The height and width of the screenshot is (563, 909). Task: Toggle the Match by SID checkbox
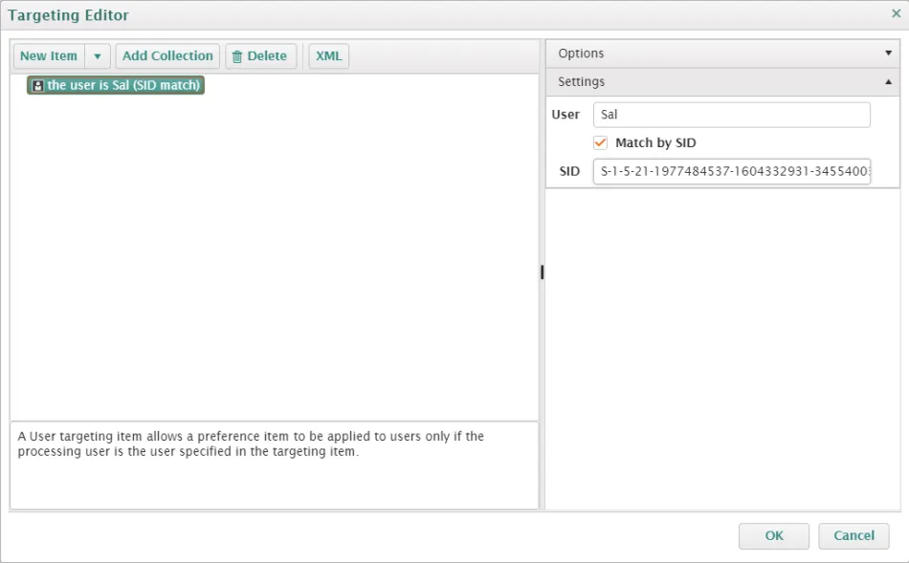coord(601,142)
